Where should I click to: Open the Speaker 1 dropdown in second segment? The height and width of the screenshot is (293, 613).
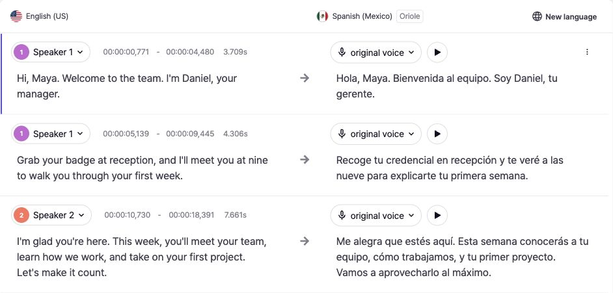coord(51,134)
